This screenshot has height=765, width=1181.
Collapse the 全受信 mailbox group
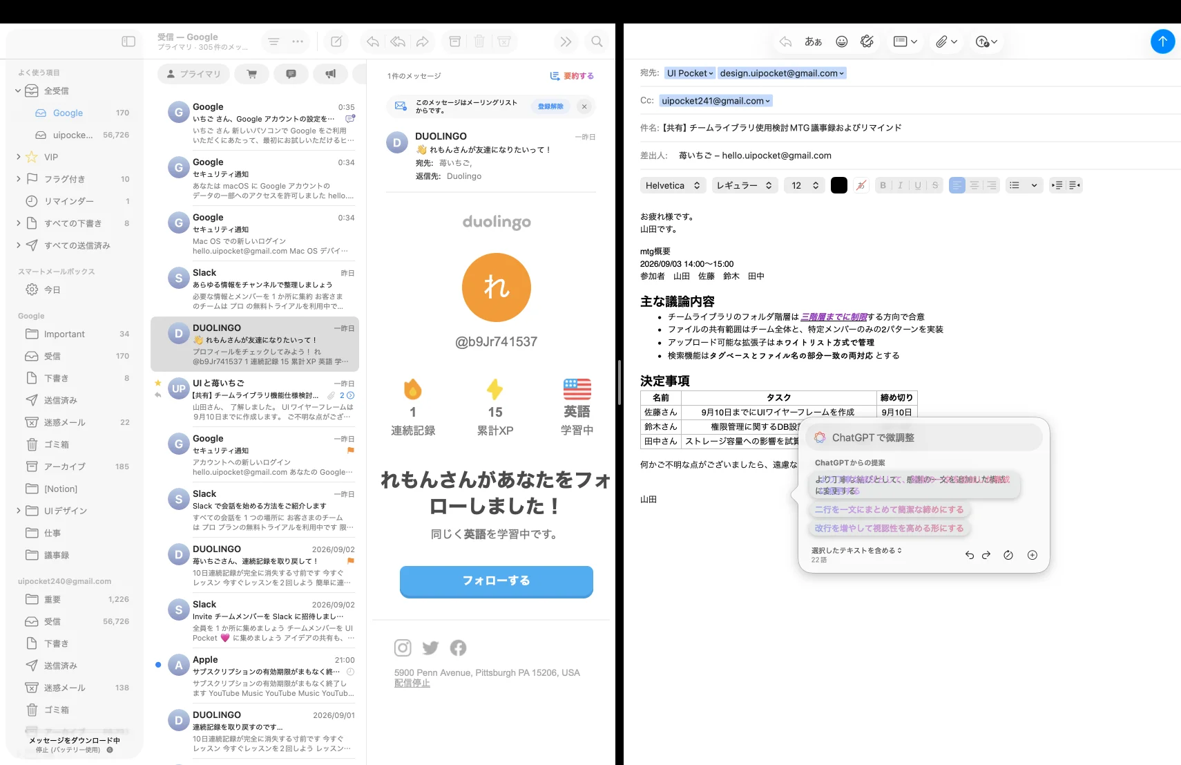[x=19, y=91]
